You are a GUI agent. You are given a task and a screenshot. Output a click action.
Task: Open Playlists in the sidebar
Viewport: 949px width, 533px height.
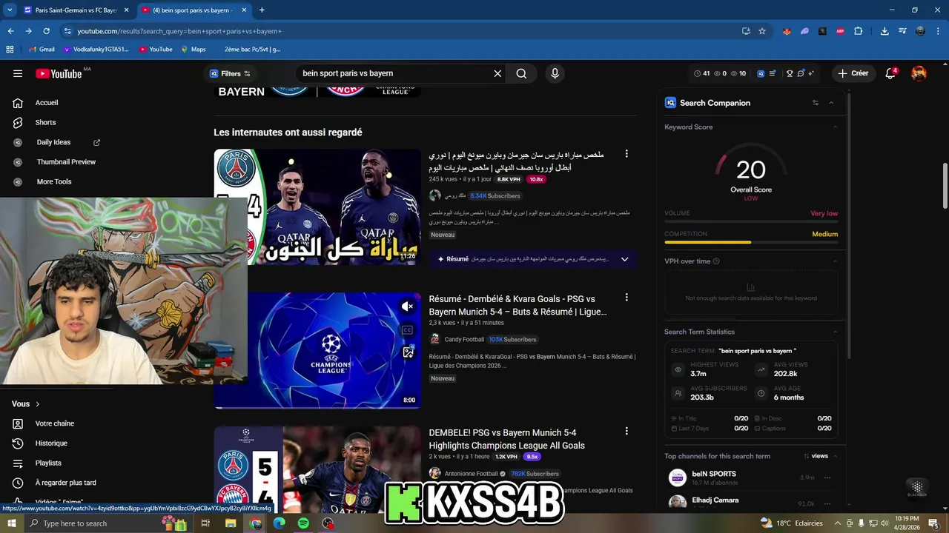pyautogui.click(x=48, y=463)
